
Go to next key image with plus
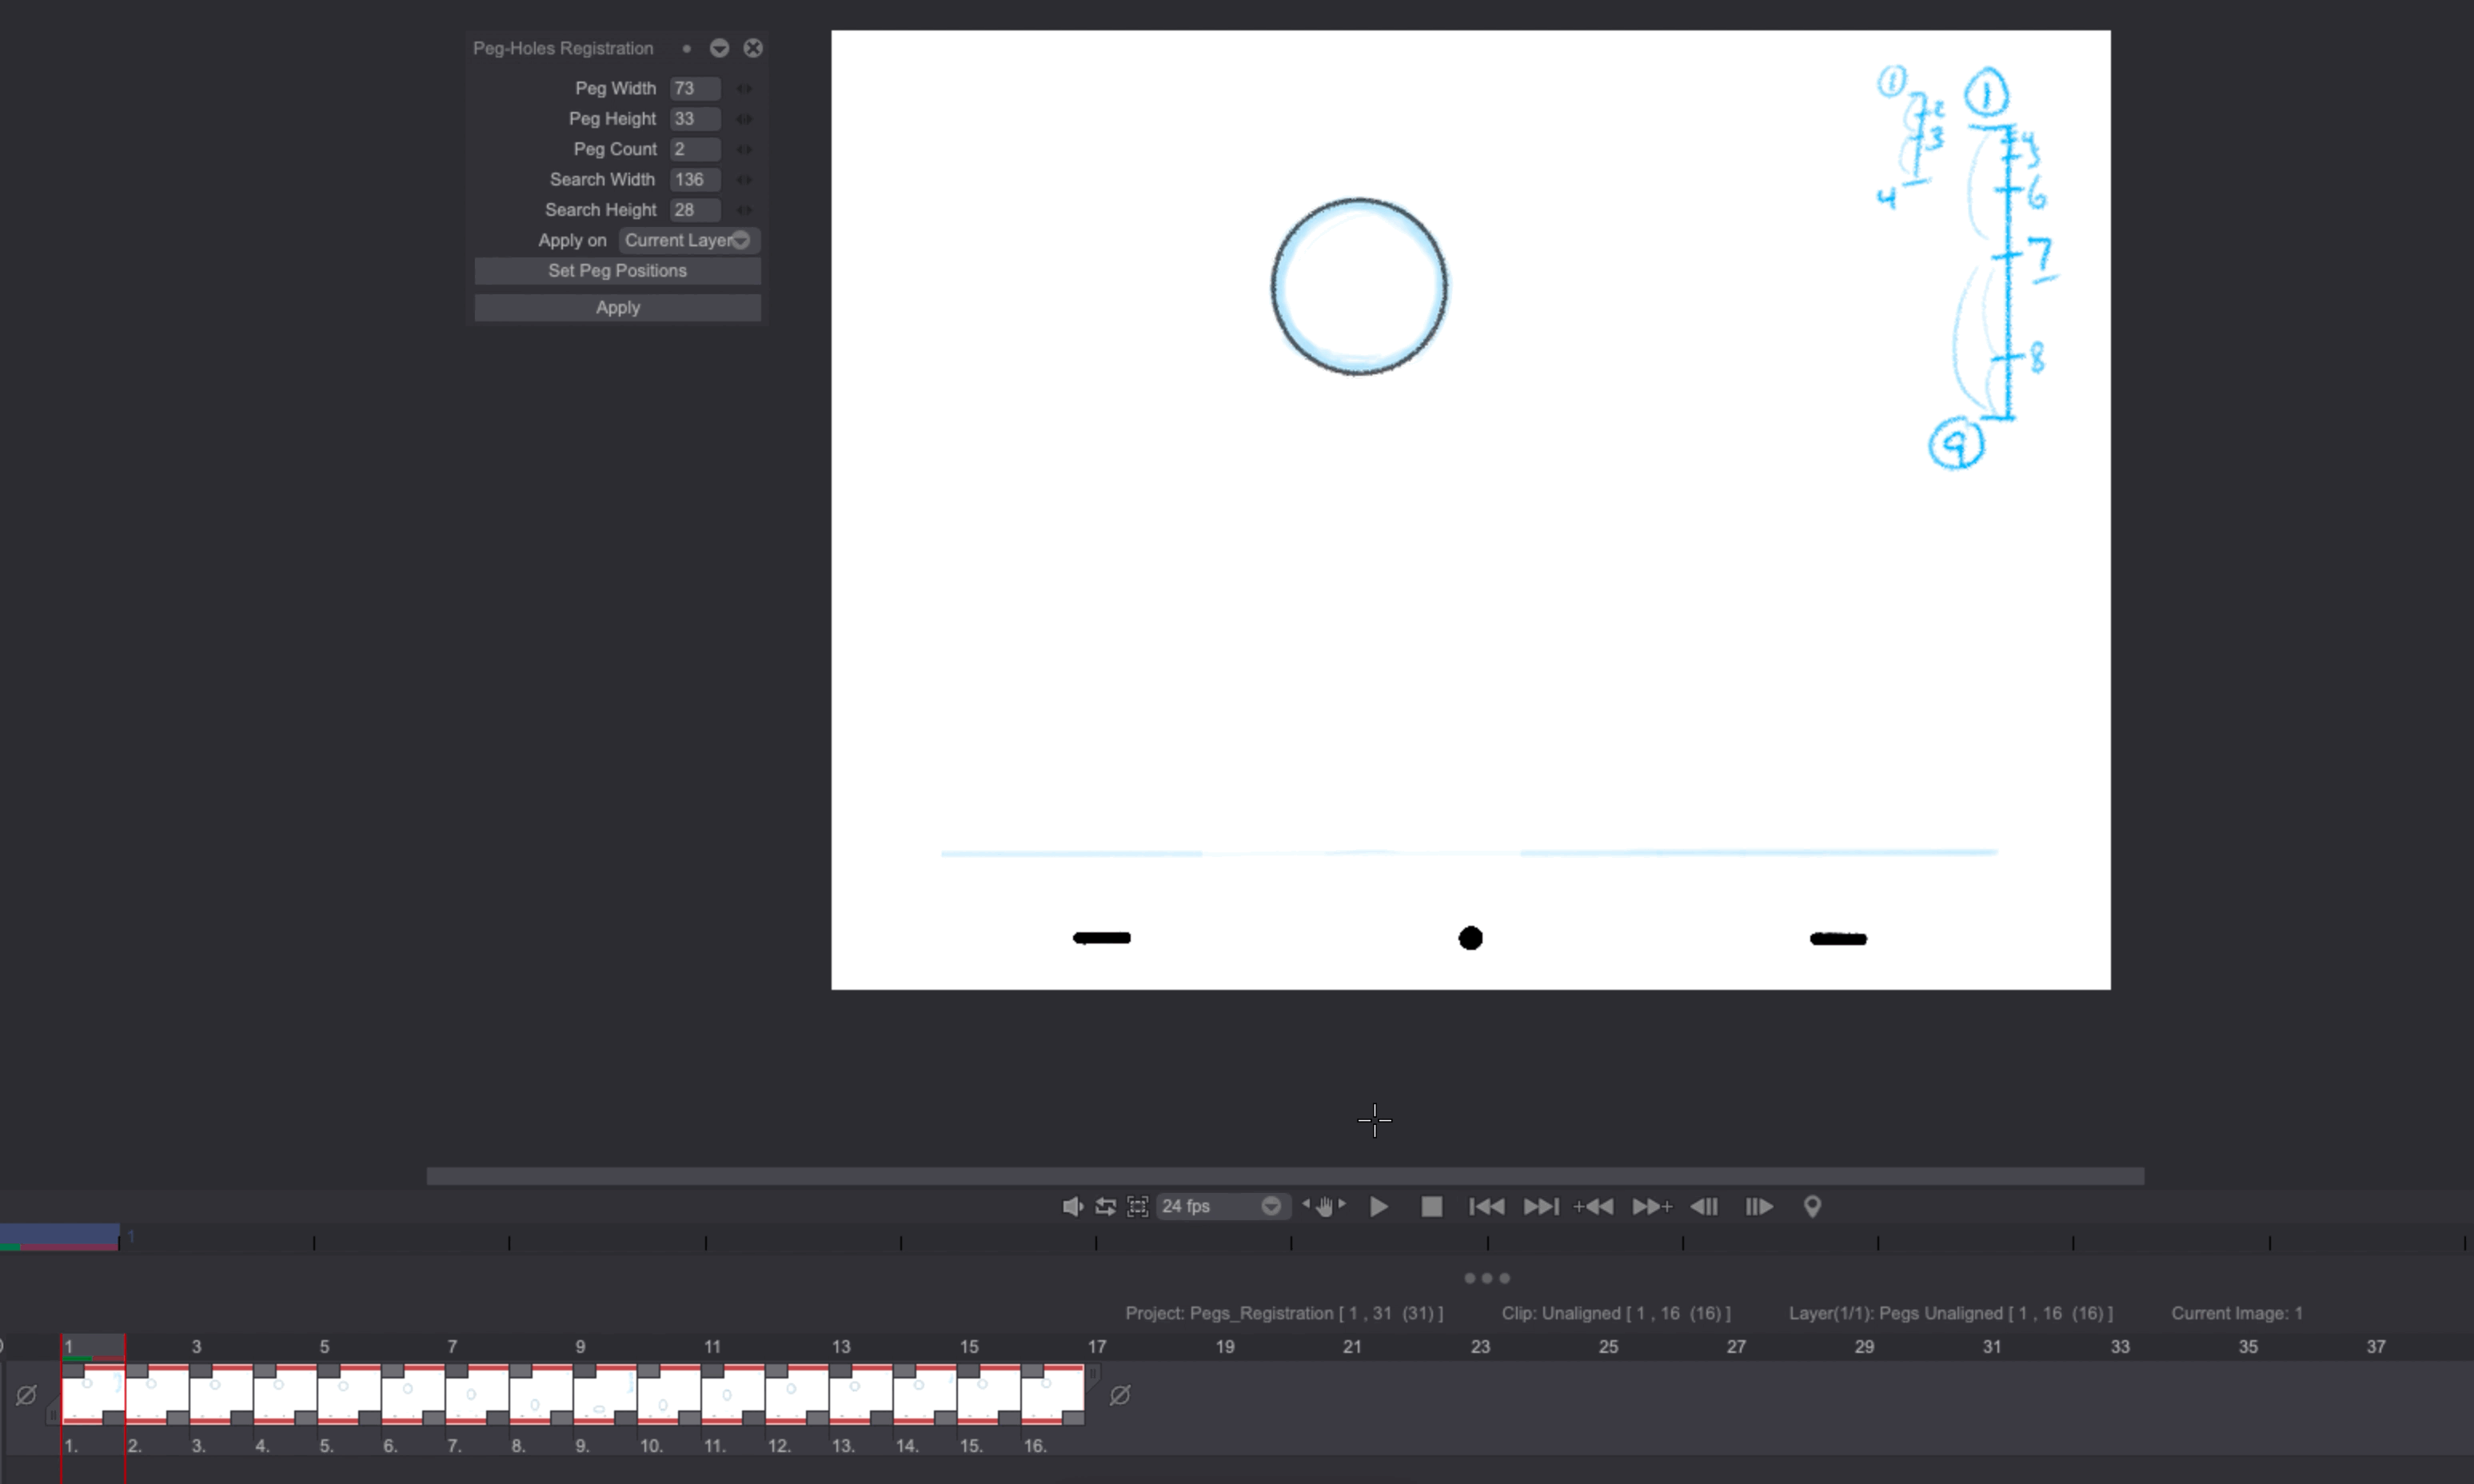pos(1651,1206)
